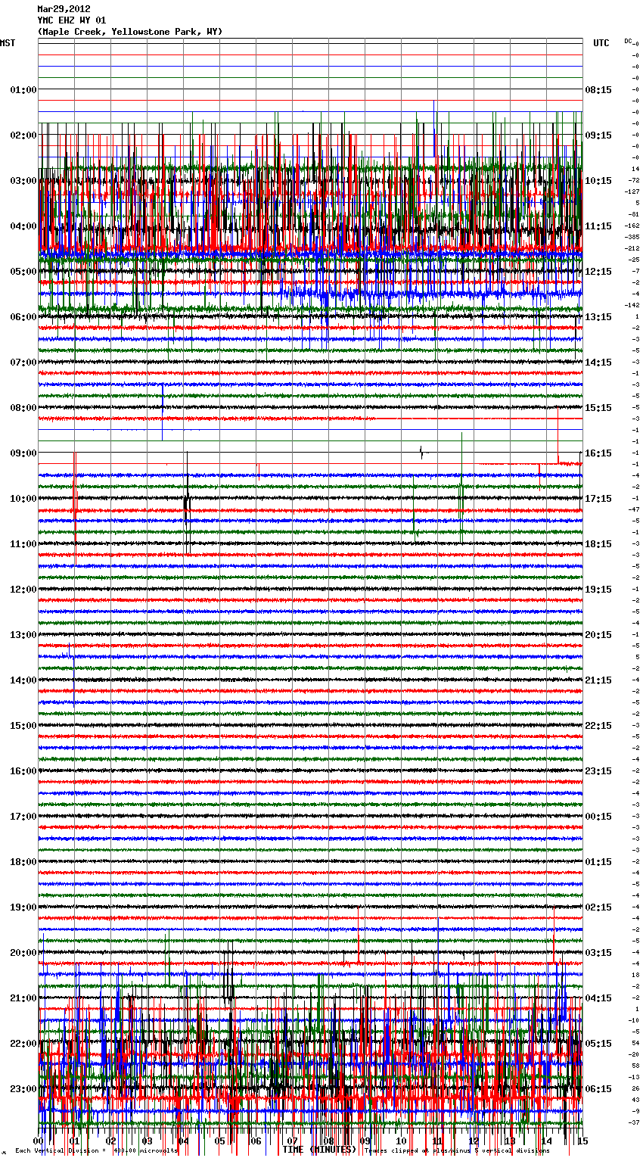This screenshot has width=643, height=1161.
Task: Click the Each Vertical Division microvolts note
Action: coord(96,1151)
